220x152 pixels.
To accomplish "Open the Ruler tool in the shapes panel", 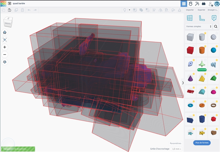I will tap(202, 18).
